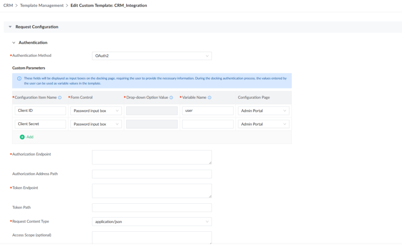
Task: Collapse the Request Configuration section
Action: 10,27
